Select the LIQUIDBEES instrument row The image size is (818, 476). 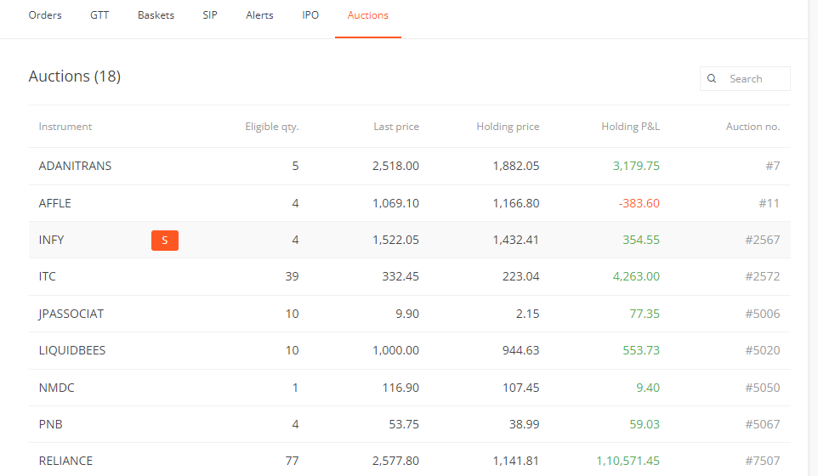coord(410,350)
